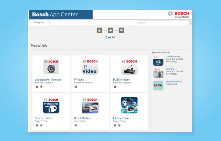This screenshot has width=221, height=141.
Task: Click Security Systems text under PLENA Matrix
Action: click(122, 83)
